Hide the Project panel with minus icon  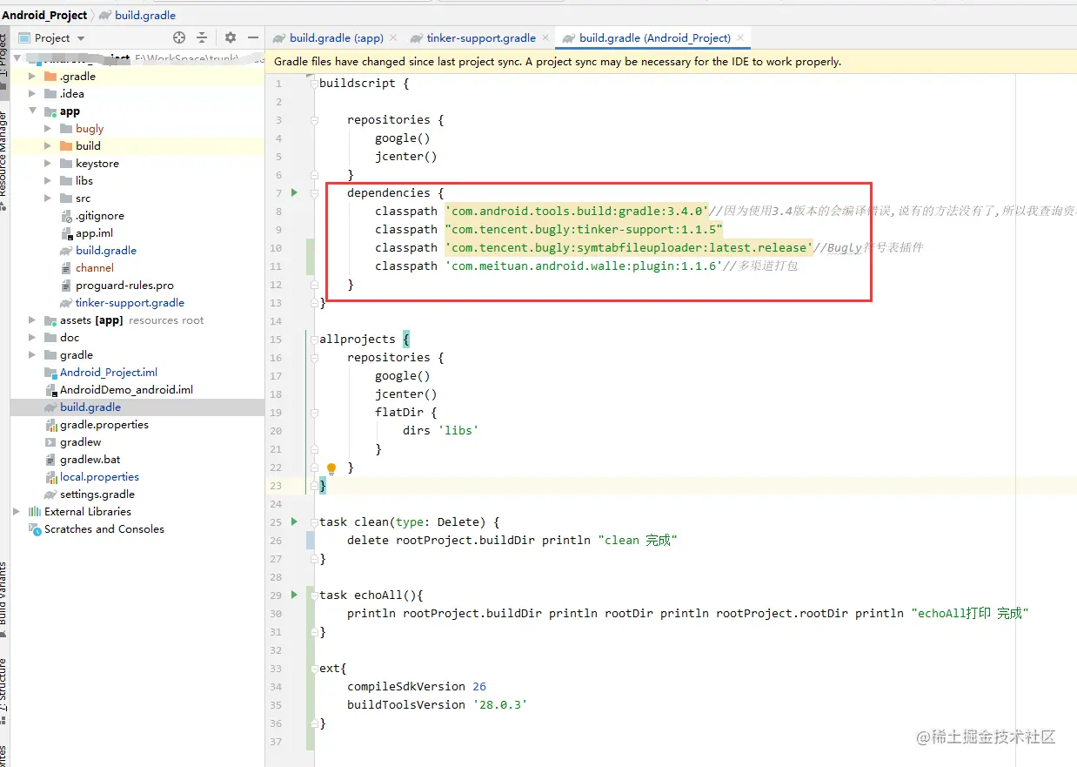pyautogui.click(x=253, y=37)
